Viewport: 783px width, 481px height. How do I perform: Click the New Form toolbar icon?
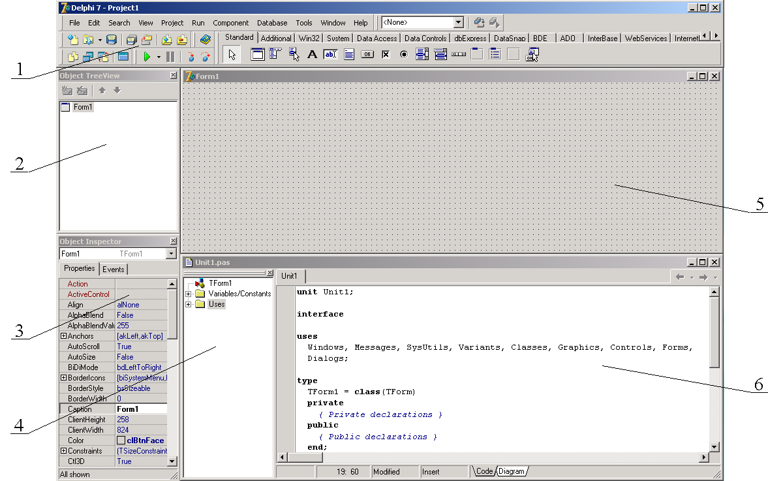(123, 57)
